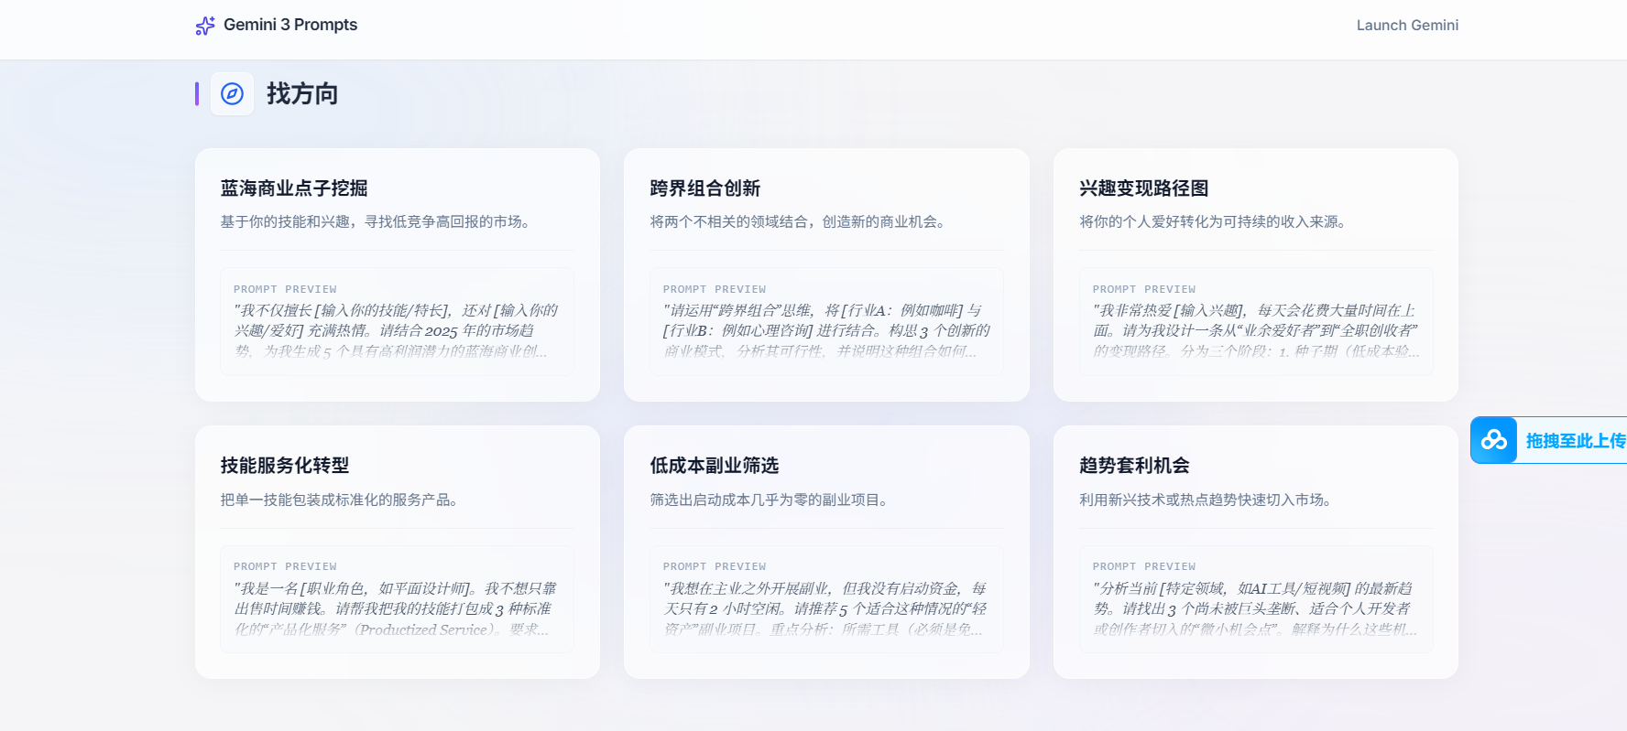Open the Launch Gemini link
Image resolution: width=1627 pixels, height=731 pixels.
coord(1407,26)
